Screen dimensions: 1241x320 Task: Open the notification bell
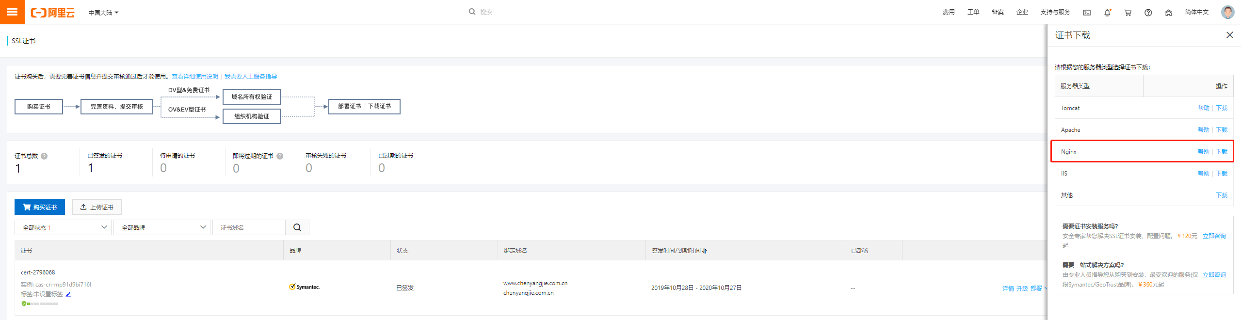[x=1107, y=13]
